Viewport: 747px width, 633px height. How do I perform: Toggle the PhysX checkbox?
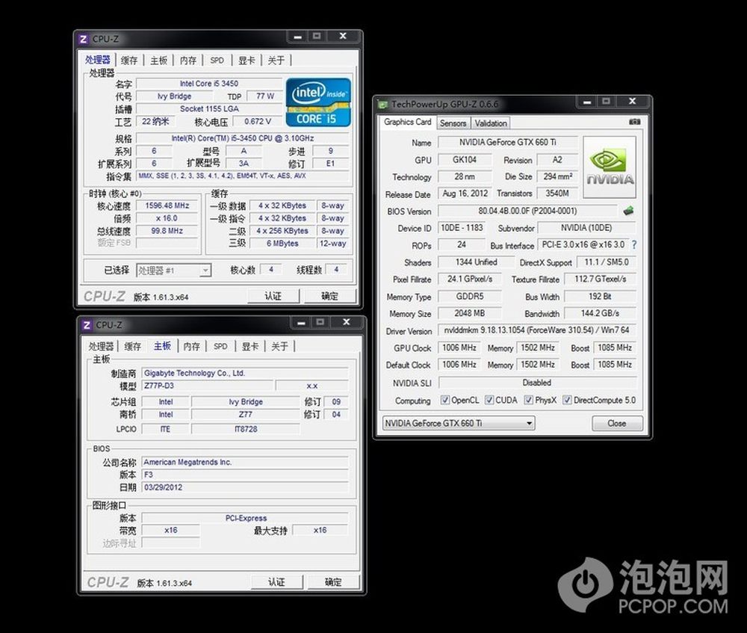coord(528,400)
